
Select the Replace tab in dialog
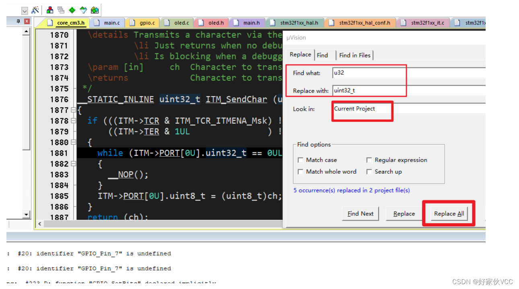[300, 55]
